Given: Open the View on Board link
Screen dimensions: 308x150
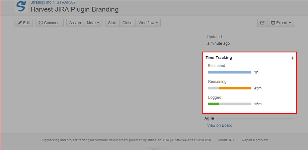Looking at the screenshot, I should 220,125.
